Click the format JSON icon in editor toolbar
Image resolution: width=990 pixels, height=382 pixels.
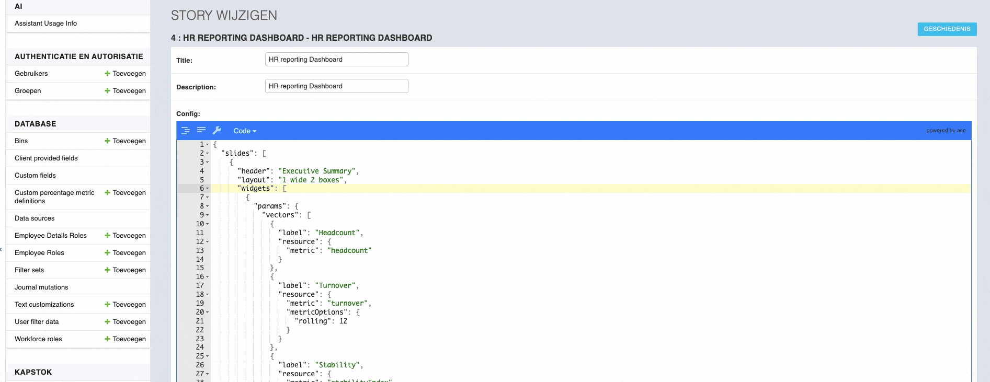coord(186,131)
